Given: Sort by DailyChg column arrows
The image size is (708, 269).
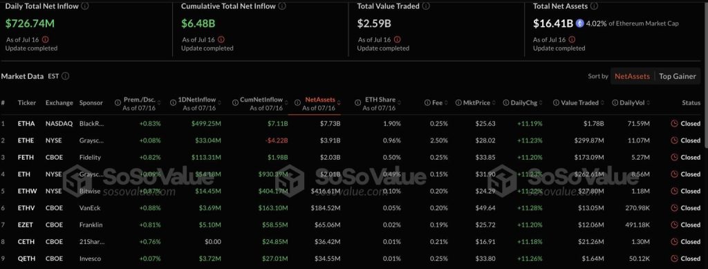Looking at the screenshot, I should coord(541,103).
